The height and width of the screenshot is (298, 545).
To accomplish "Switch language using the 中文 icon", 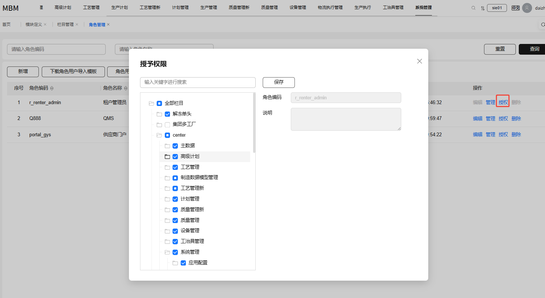I will pos(515,8).
